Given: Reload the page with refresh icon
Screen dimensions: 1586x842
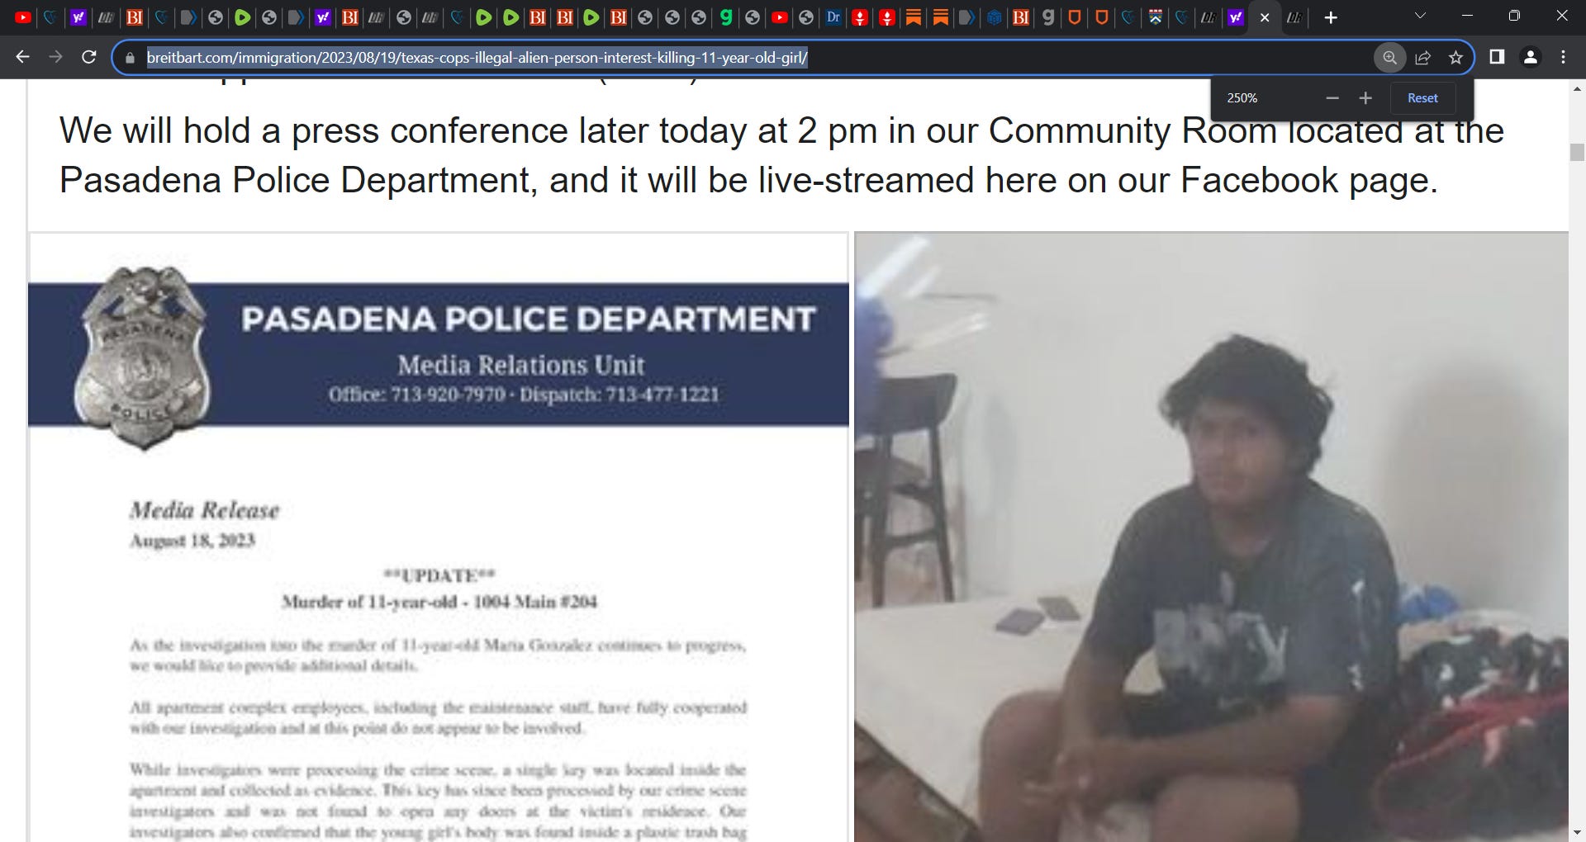Looking at the screenshot, I should click(x=88, y=57).
